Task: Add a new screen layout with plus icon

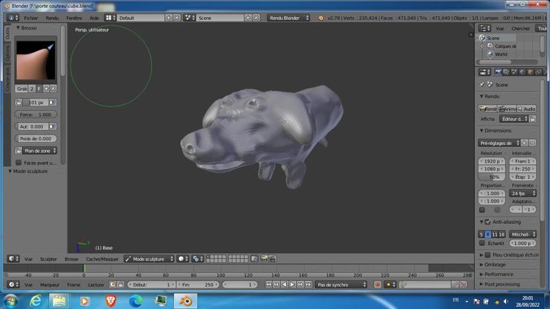Action: (168, 18)
